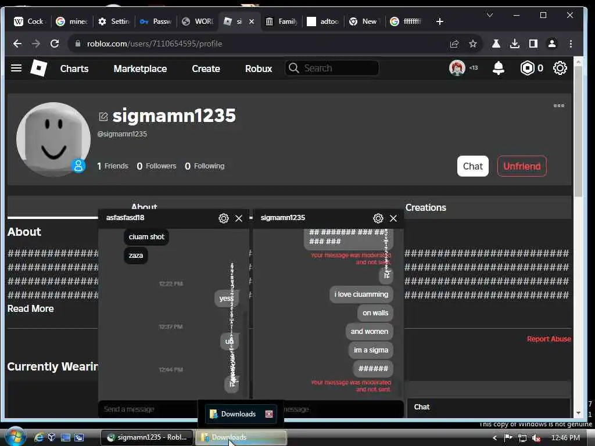Open the Marketplace page
Screen dimensions: 595x446
pyautogui.click(x=140, y=69)
